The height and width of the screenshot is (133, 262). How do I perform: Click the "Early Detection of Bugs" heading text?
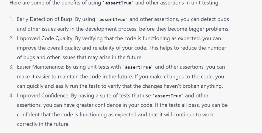click(x=45, y=19)
